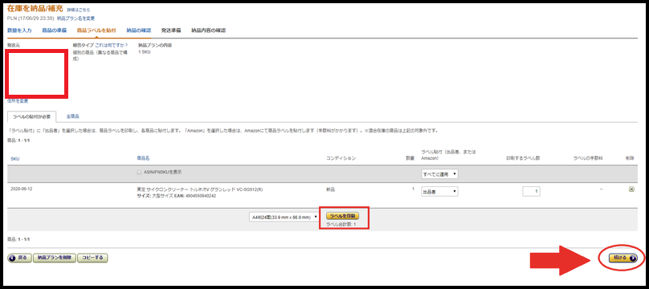Go to 商品の準備 step

[x=55, y=31]
